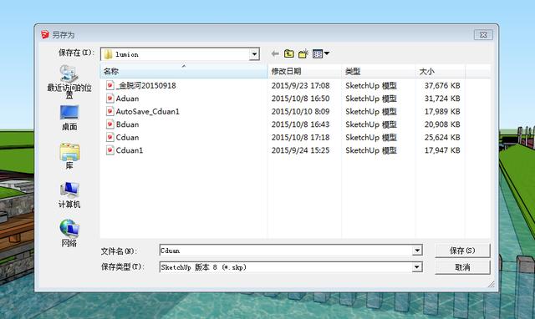The width and height of the screenshot is (535, 319).
Task: Click the SketchUp 版本 8 (*.skp) type field
Action: tap(291, 267)
